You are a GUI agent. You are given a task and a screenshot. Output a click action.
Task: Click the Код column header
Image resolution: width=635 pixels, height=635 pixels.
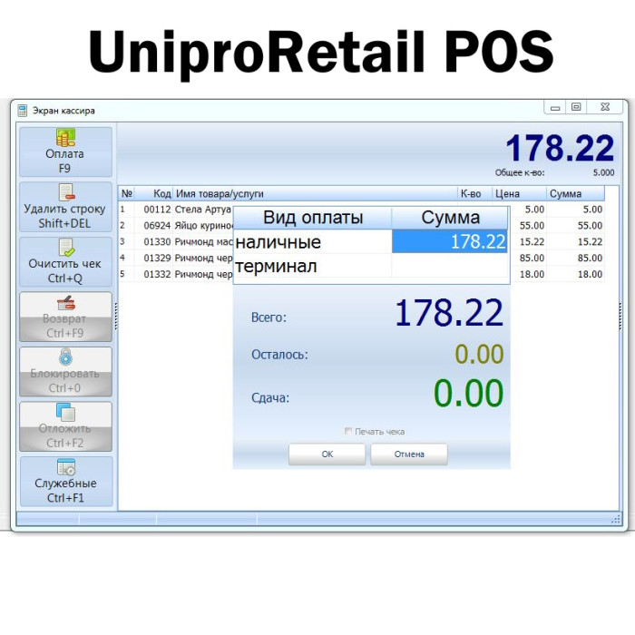161,193
